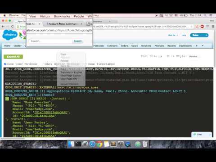This screenshot has width=216, height=162.
Task: Open Sean Forbes's AccountId link
Action: coord(51,133)
